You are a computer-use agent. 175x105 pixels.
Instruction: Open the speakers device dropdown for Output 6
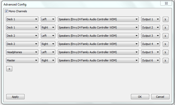(x=98, y=60)
